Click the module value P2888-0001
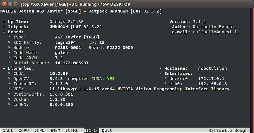 [x=68, y=48]
